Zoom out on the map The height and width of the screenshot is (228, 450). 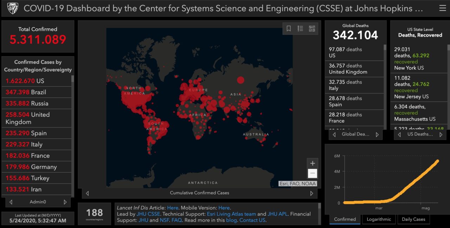[x=312, y=173]
